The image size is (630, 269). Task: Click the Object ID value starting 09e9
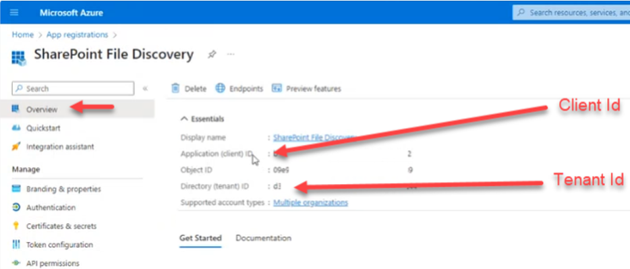(281, 171)
